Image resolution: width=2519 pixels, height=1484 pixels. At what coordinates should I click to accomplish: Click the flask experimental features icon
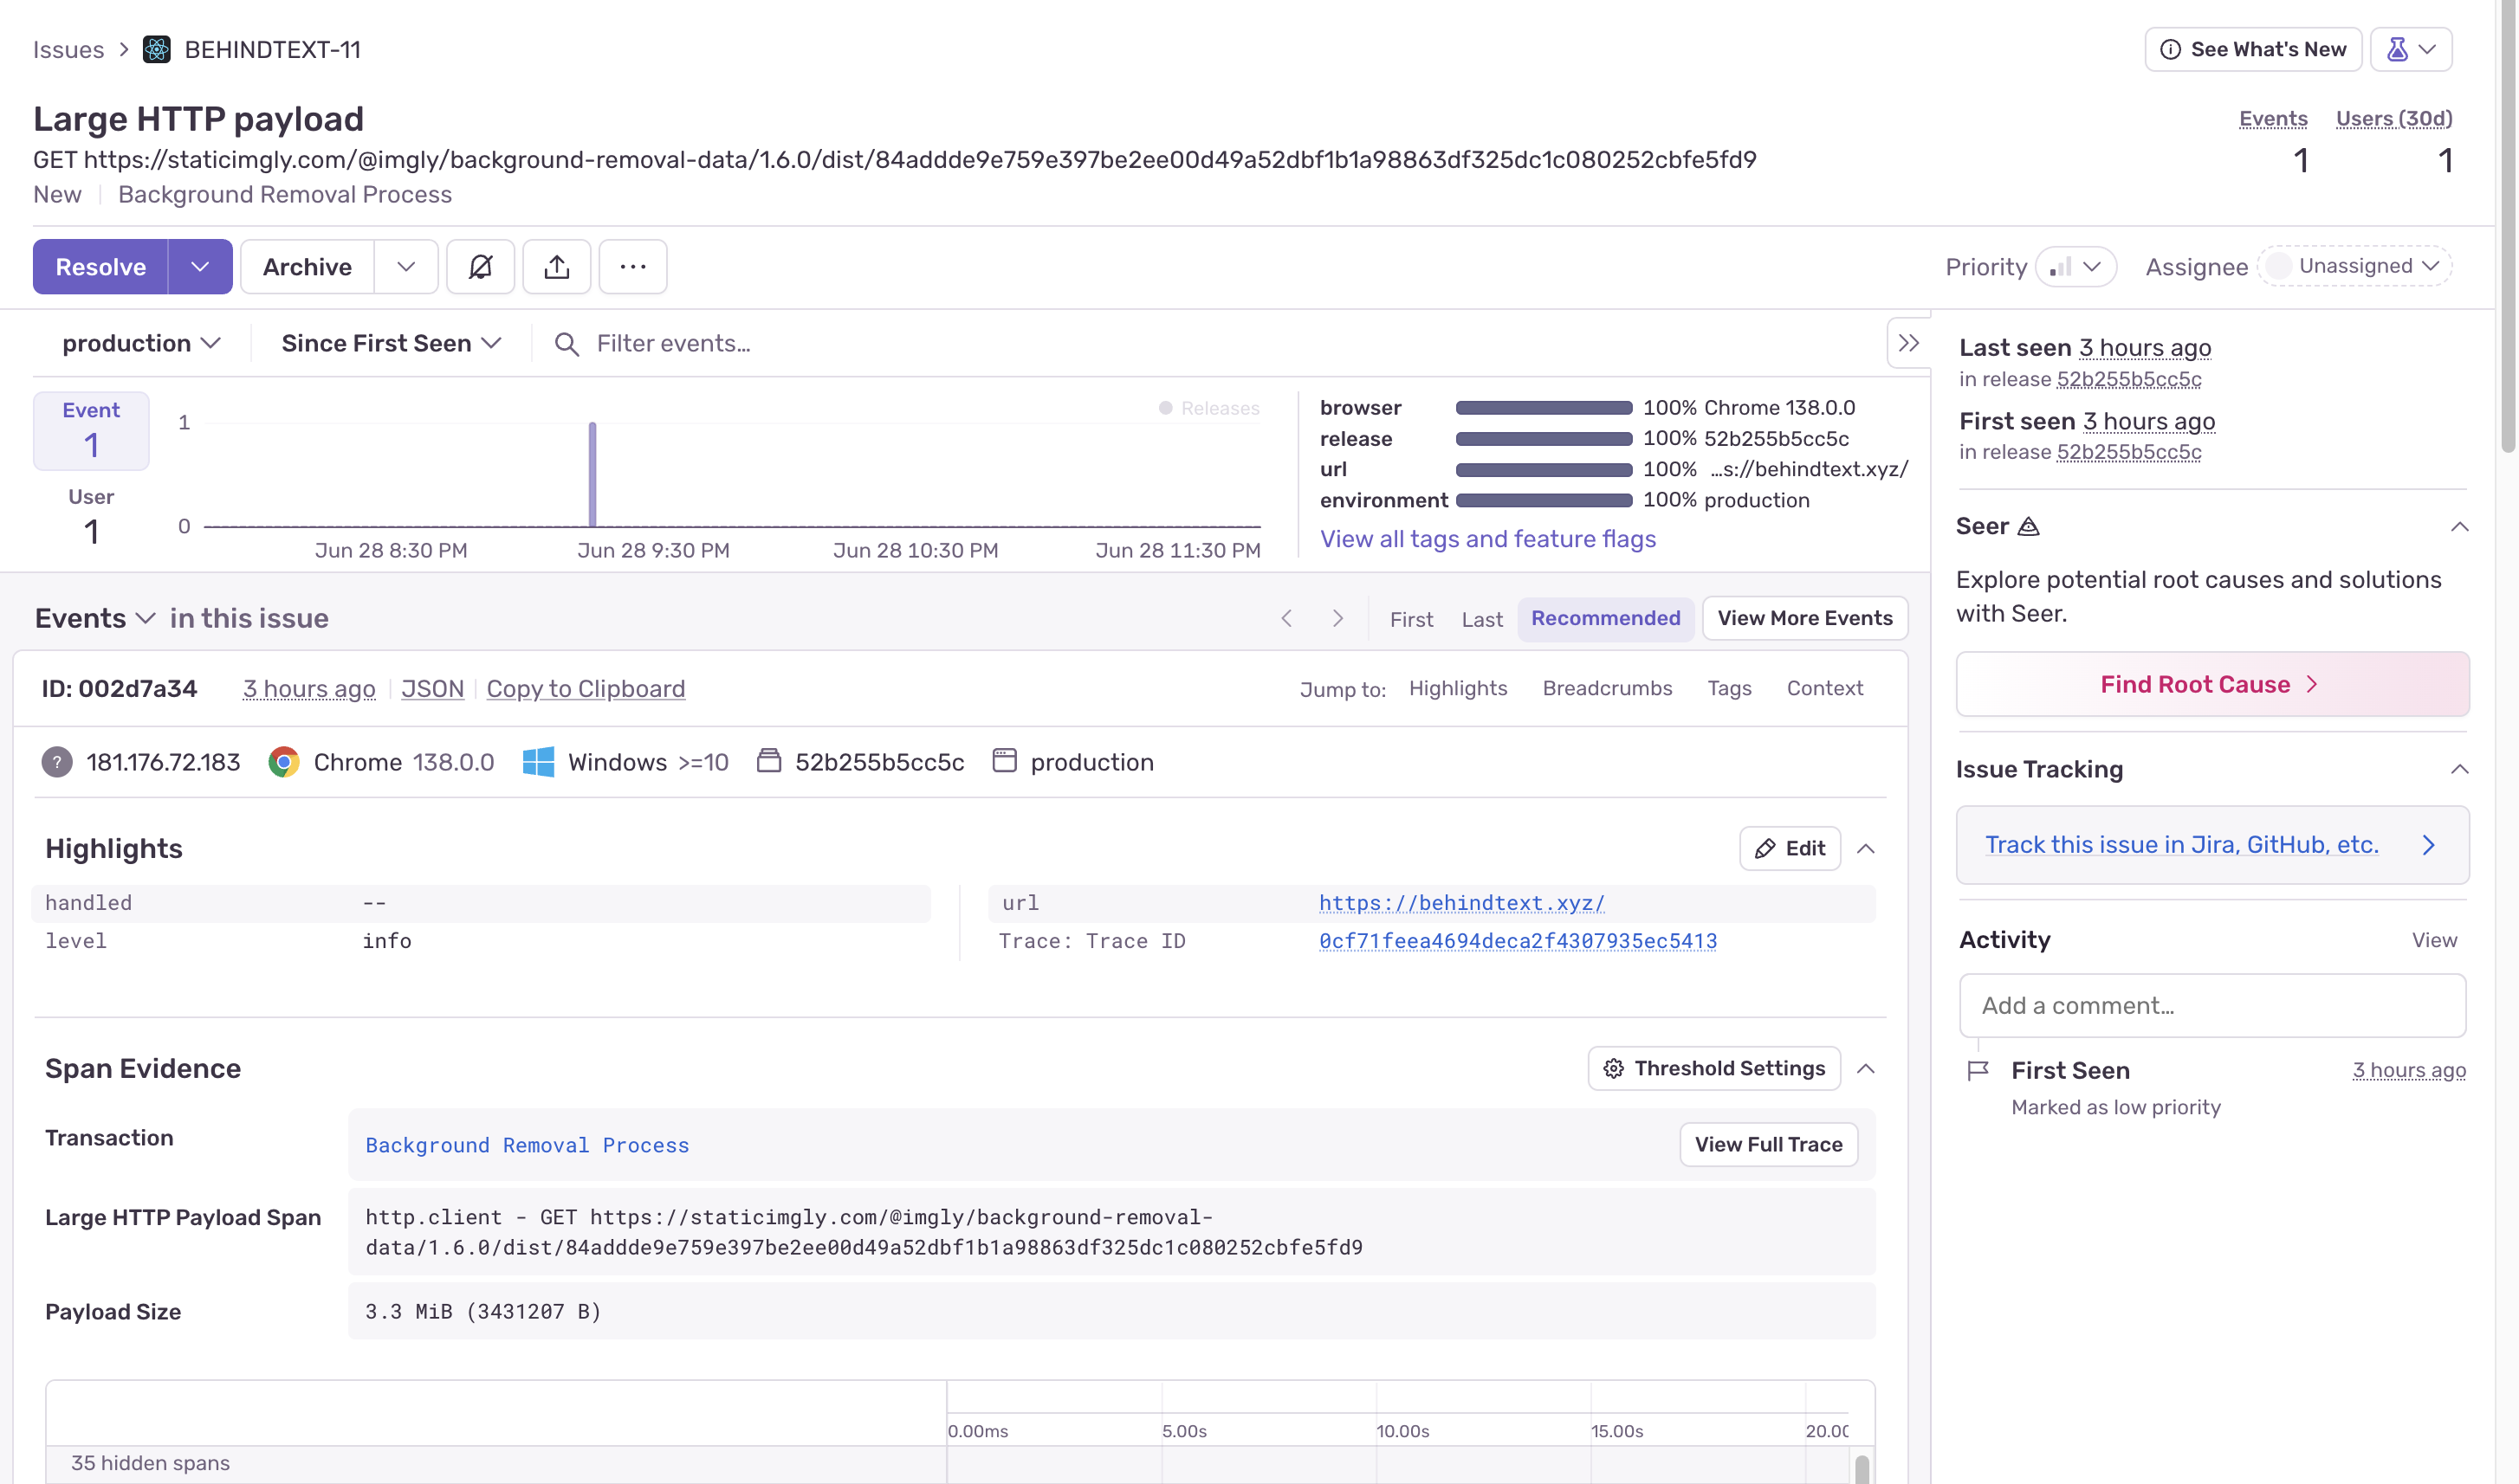pos(2397,49)
